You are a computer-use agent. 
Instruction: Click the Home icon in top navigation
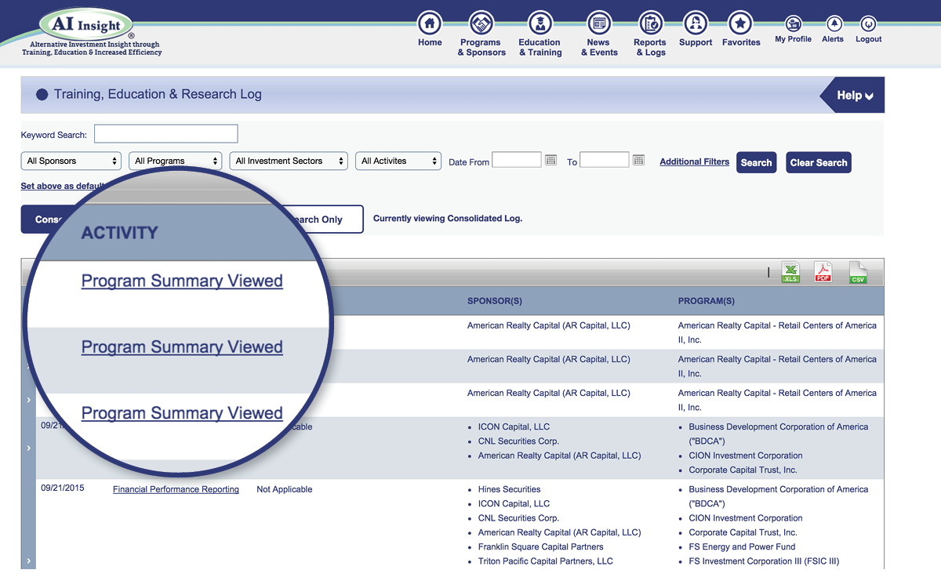430,23
